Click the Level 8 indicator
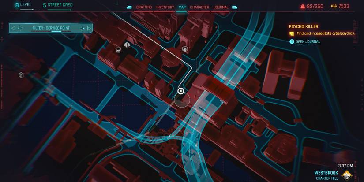 [x=23, y=5]
